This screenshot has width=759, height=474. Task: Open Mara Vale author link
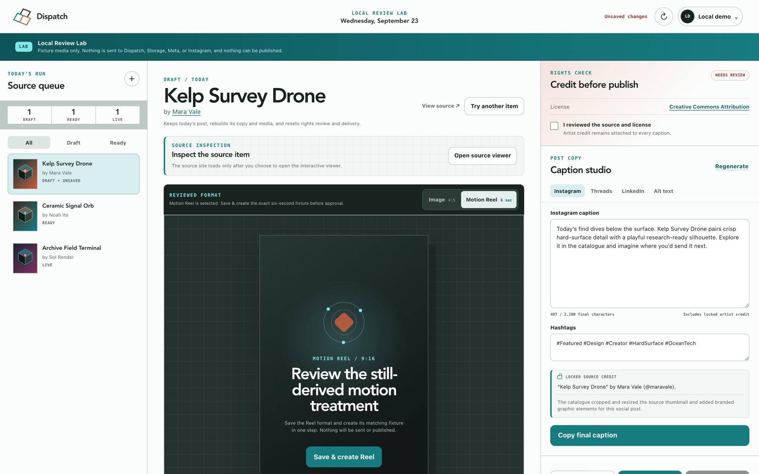click(x=186, y=112)
